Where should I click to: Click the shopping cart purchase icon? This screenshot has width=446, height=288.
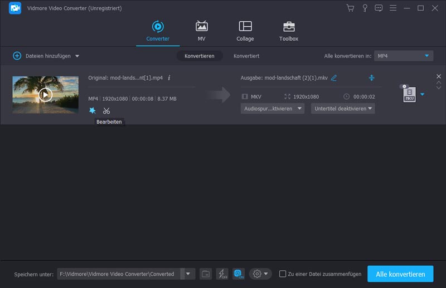click(350, 8)
